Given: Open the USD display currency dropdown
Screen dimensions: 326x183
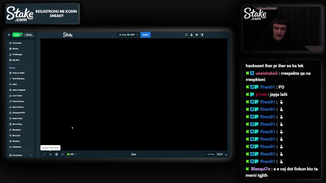Looking at the screenshot, I should coord(72,154).
